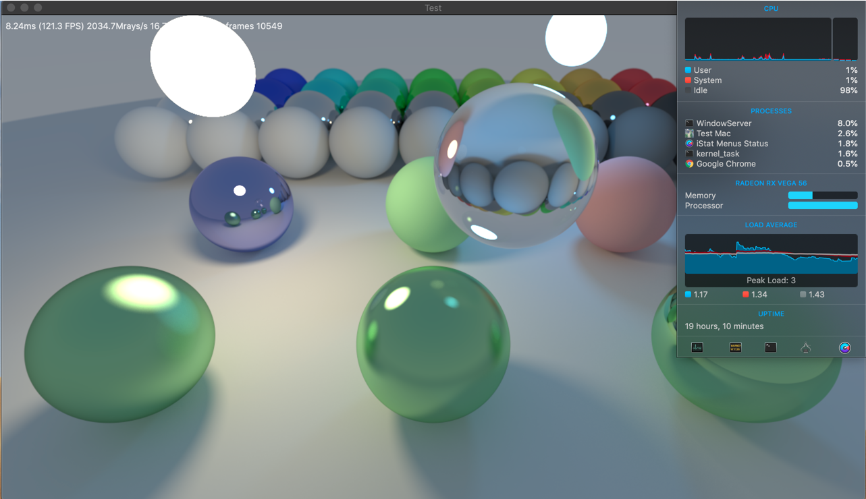
Task: Click the Load Average graph
Action: coord(771,255)
